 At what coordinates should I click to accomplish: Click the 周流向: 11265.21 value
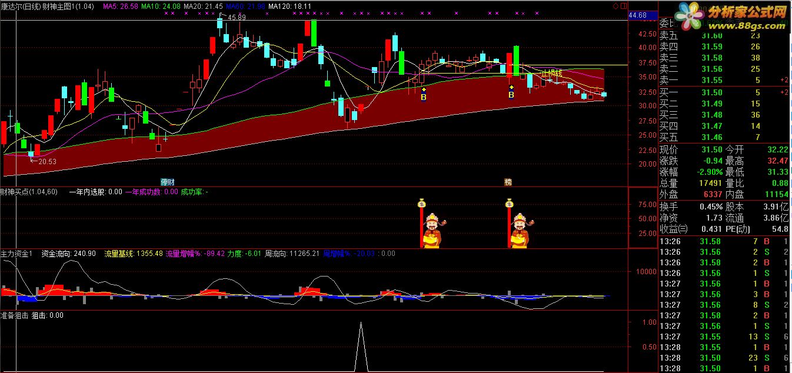292,254
